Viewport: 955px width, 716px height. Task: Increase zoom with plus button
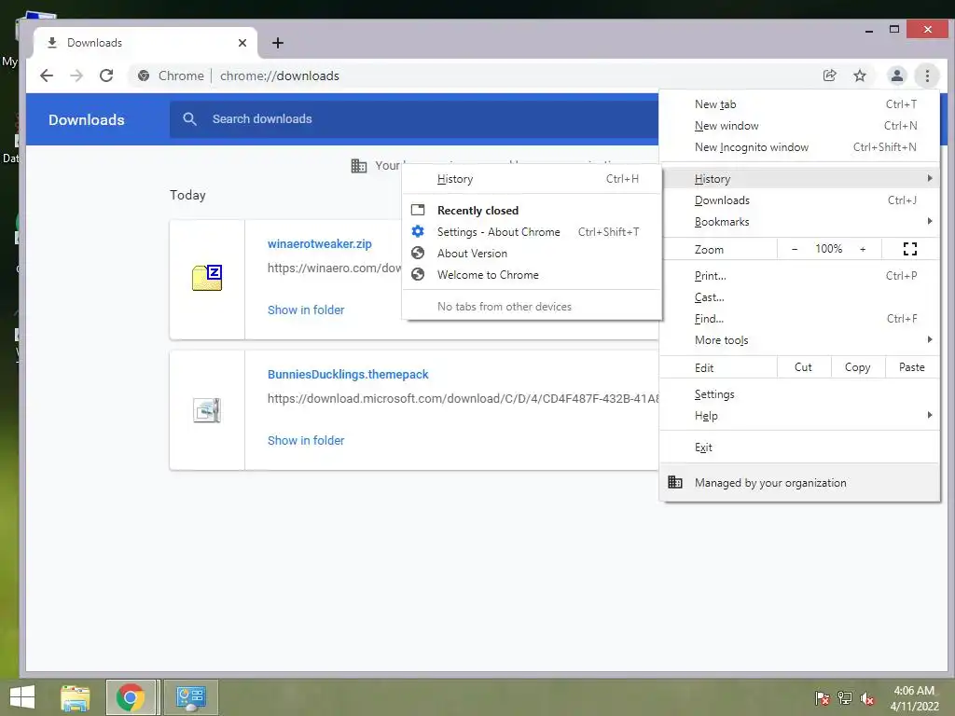pyautogui.click(x=863, y=248)
